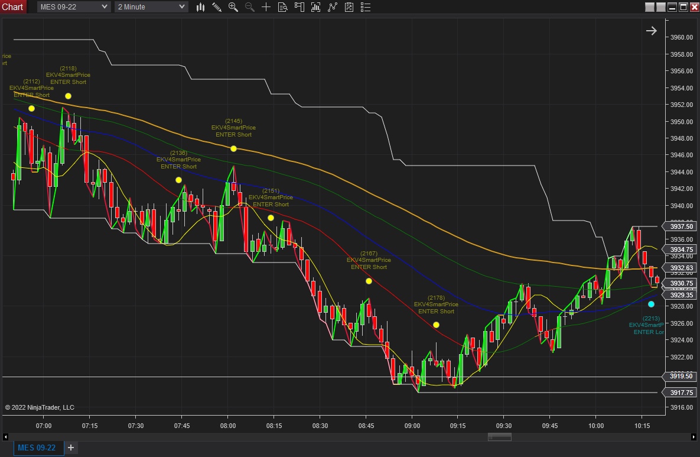Click the second gray window link button
The width and height of the screenshot is (700, 457).
[660, 7]
